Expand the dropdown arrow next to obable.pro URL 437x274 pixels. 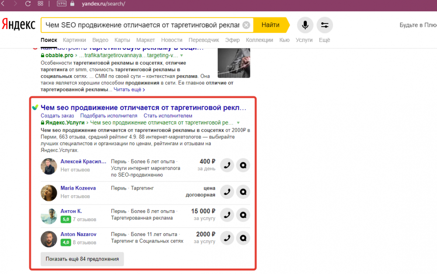(x=182, y=55)
